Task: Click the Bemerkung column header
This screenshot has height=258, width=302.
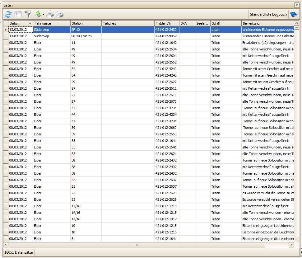Action: pos(268,23)
